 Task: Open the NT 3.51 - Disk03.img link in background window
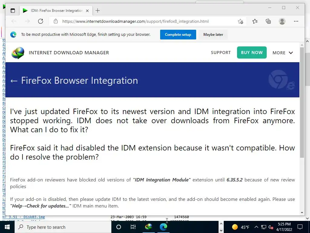point(24,217)
